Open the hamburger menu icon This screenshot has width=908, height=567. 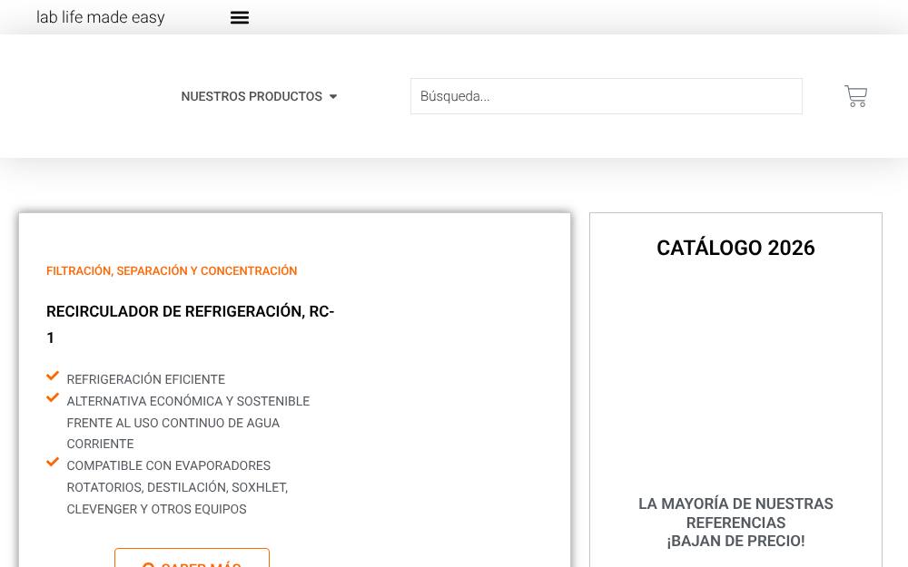point(239,18)
